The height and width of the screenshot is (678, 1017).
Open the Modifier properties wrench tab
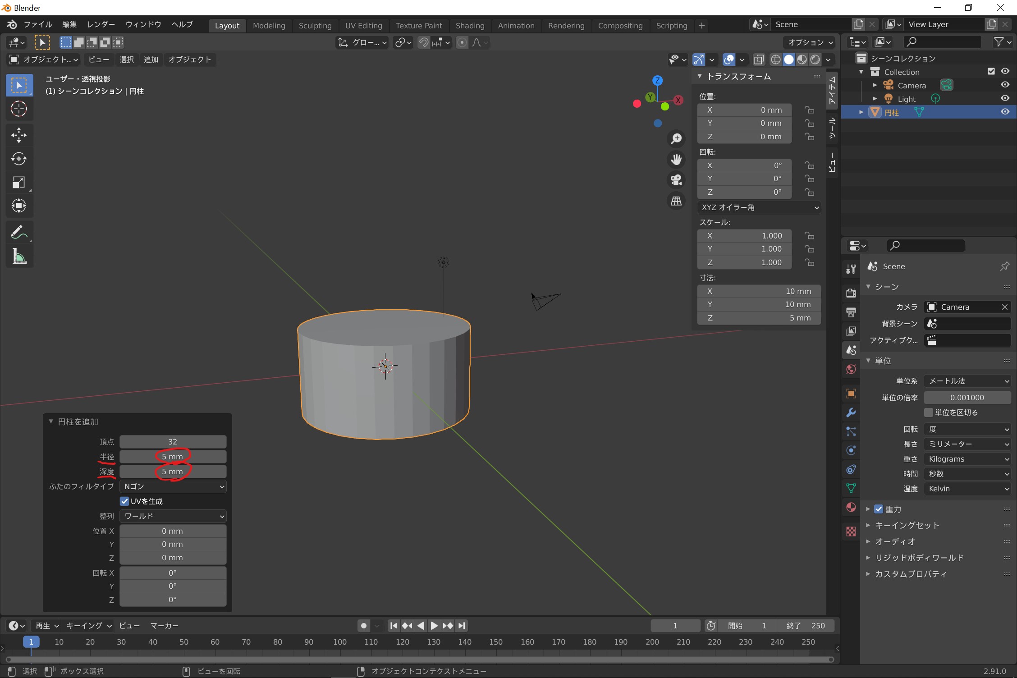851,412
